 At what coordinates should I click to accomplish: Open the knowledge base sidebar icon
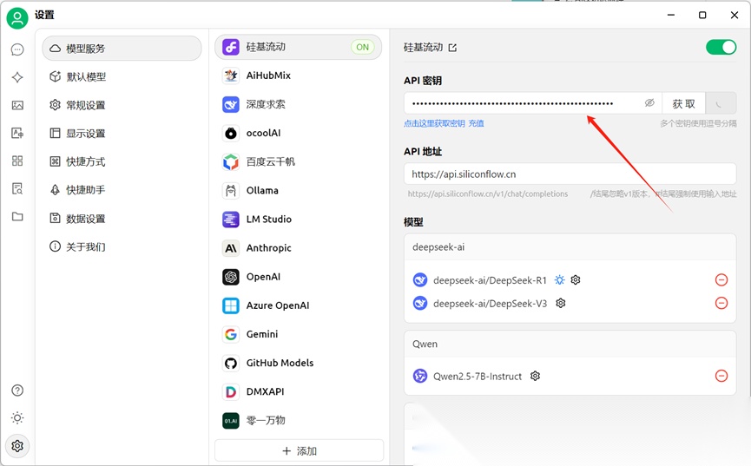17,188
